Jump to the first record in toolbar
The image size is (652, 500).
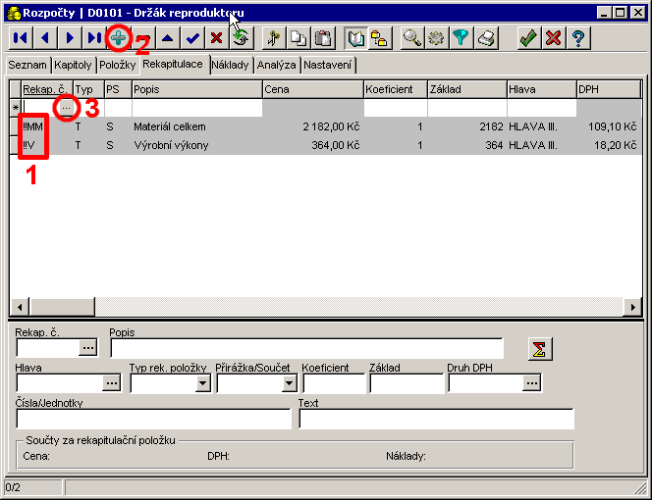click(19, 38)
